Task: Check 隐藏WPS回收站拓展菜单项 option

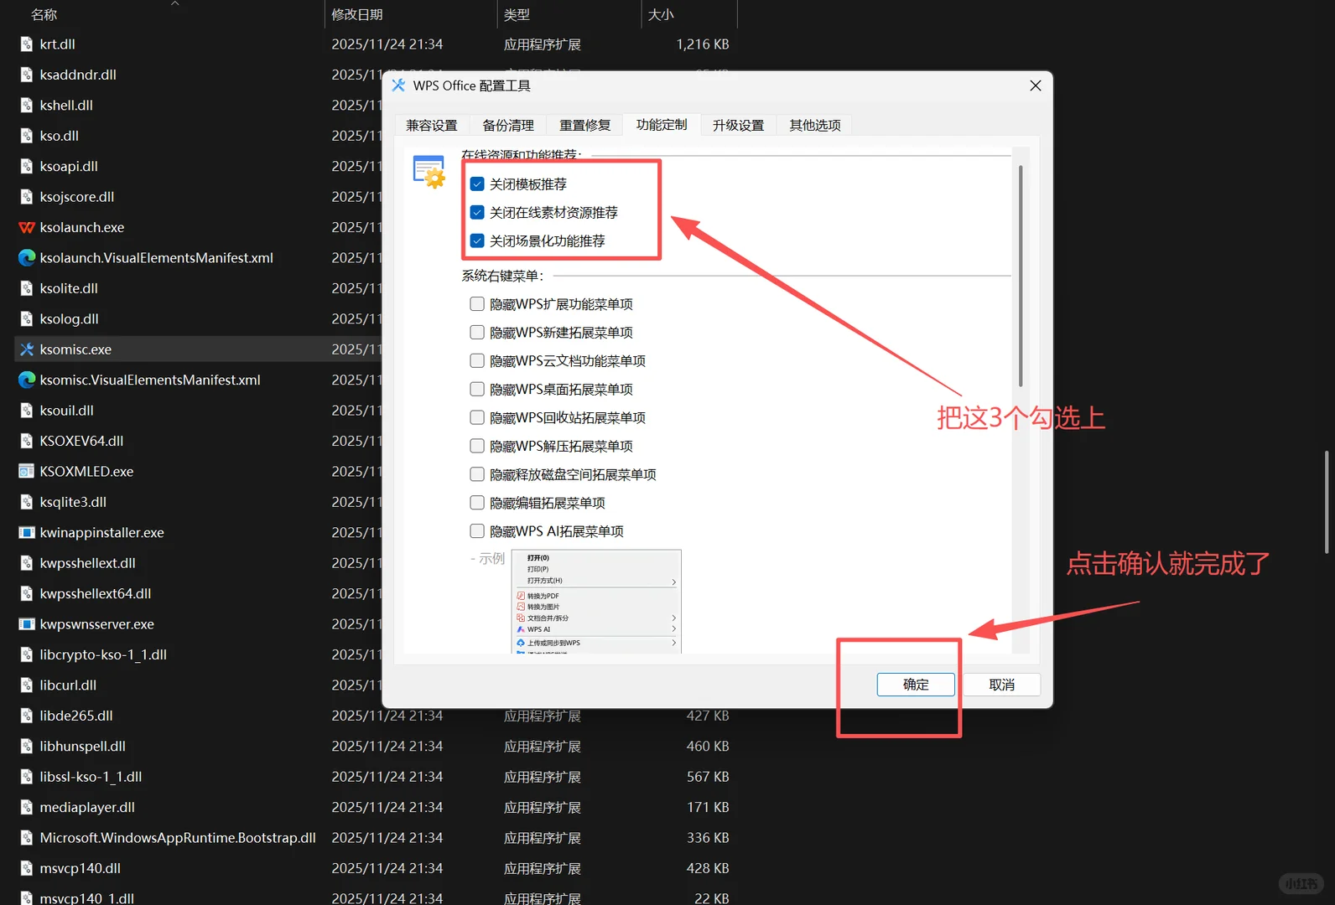Action: [x=477, y=418]
